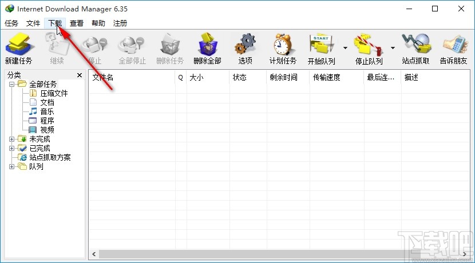Select the 视频 category
The width and height of the screenshot is (475, 263).
pos(47,130)
